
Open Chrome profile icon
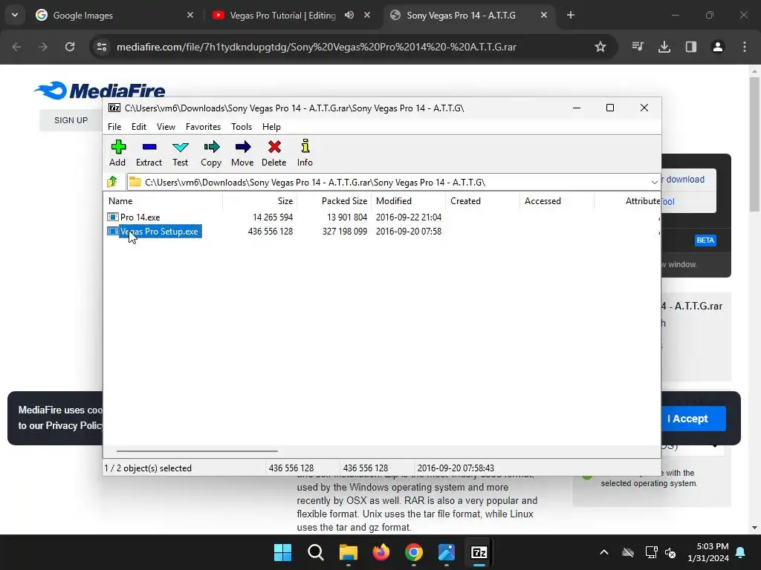point(718,47)
